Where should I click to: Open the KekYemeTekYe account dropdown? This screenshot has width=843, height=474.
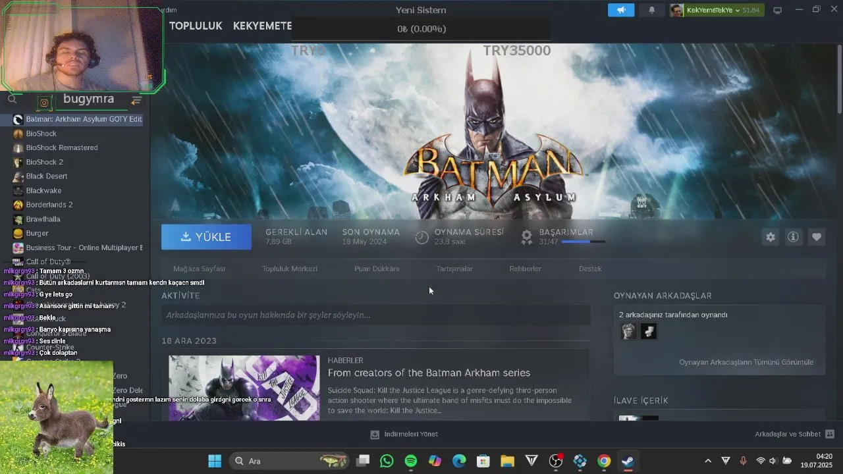(x=715, y=10)
